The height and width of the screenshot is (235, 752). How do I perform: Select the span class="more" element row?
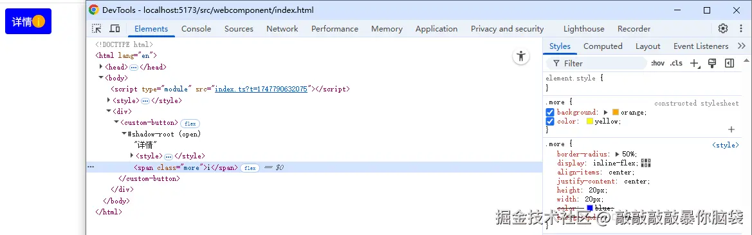(314, 167)
